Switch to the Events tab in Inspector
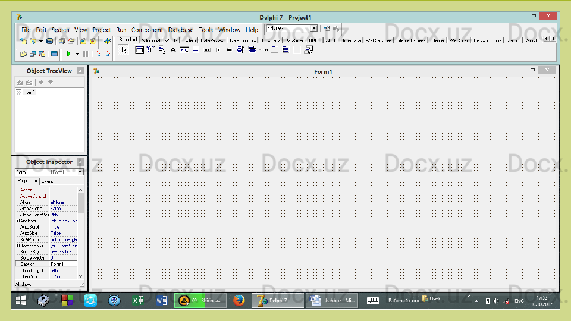Image resolution: width=571 pixels, height=321 pixels. [48, 181]
